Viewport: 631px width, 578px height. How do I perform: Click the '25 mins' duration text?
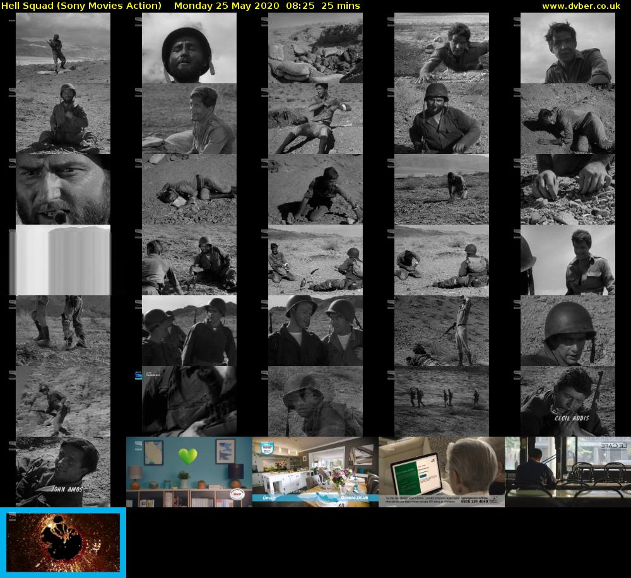pyautogui.click(x=341, y=6)
